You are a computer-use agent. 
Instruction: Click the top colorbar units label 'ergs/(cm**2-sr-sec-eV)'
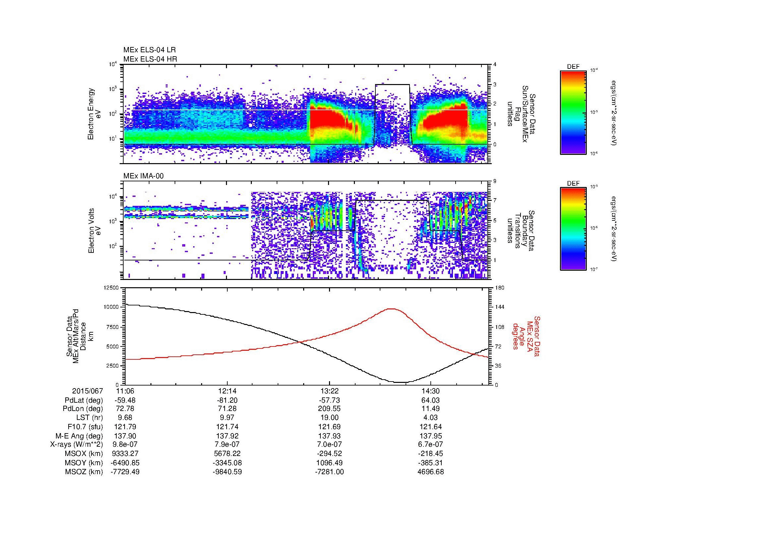pyautogui.click(x=615, y=113)
